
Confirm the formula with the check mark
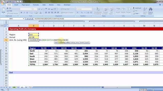tap(30, 19)
